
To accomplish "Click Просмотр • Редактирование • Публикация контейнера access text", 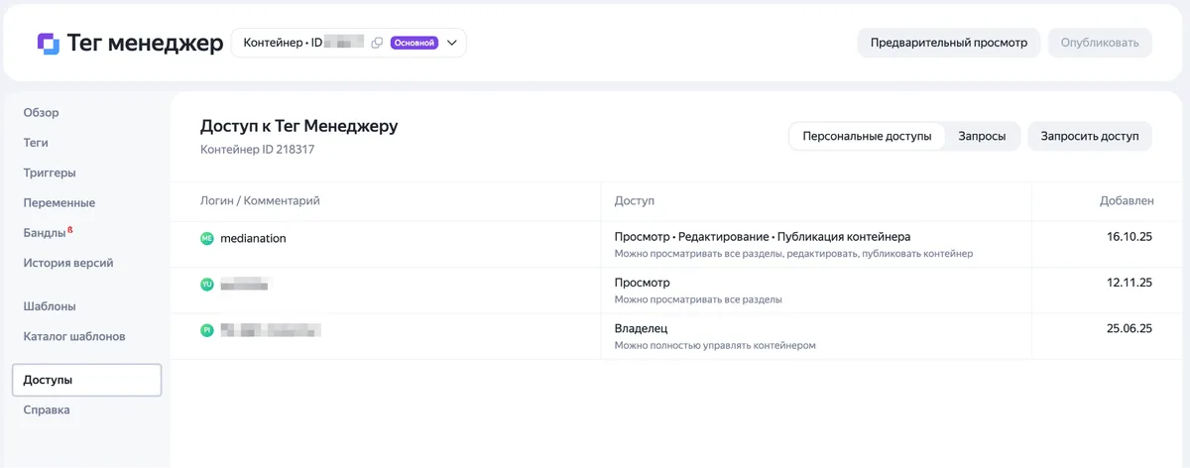I will coord(763,236).
